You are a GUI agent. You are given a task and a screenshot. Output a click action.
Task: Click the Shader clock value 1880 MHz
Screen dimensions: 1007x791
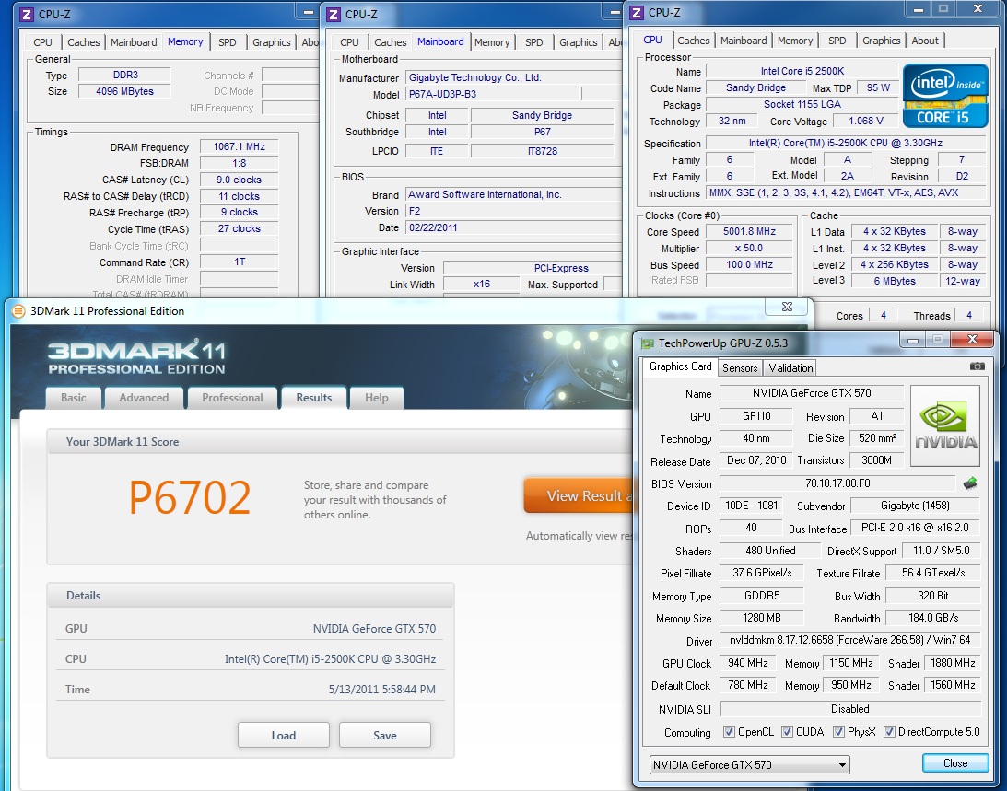pyautogui.click(x=953, y=663)
